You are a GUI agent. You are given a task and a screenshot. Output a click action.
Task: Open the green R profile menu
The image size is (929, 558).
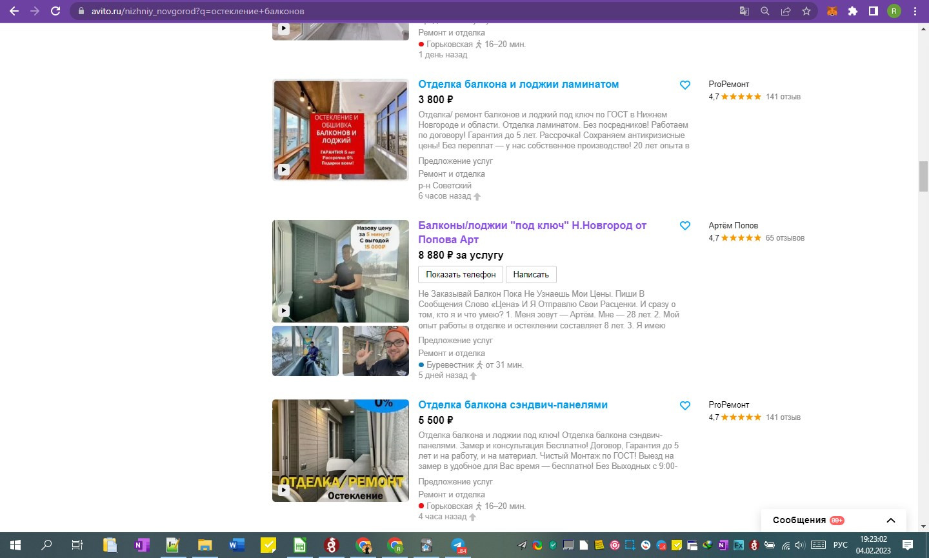[894, 11]
